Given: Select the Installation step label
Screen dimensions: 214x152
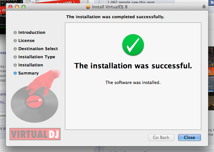Looking at the screenshot, I should [x=31, y=65].
